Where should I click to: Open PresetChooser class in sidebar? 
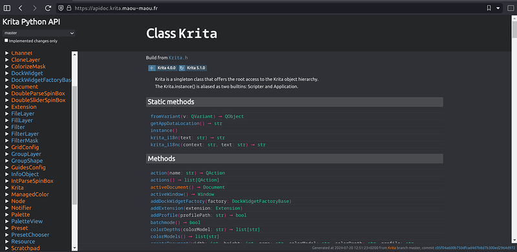pyautogui.click(x=30, y=235)
